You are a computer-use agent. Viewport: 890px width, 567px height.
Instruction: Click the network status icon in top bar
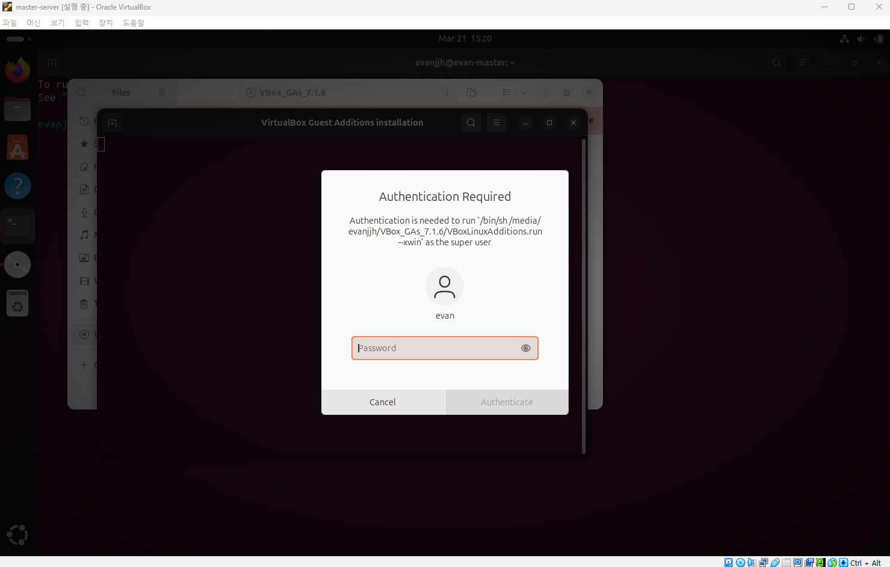tap(845, 38)
